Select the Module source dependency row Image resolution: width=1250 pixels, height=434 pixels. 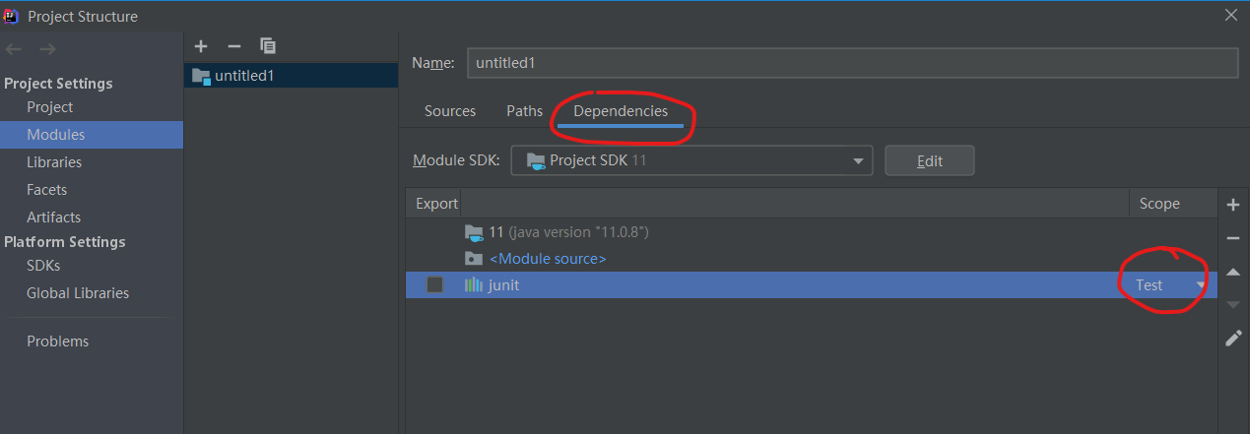pos(547,258)
